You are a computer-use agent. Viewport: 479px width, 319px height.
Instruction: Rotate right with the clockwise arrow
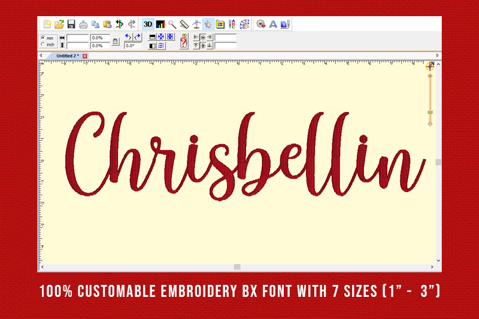point(138,37)
